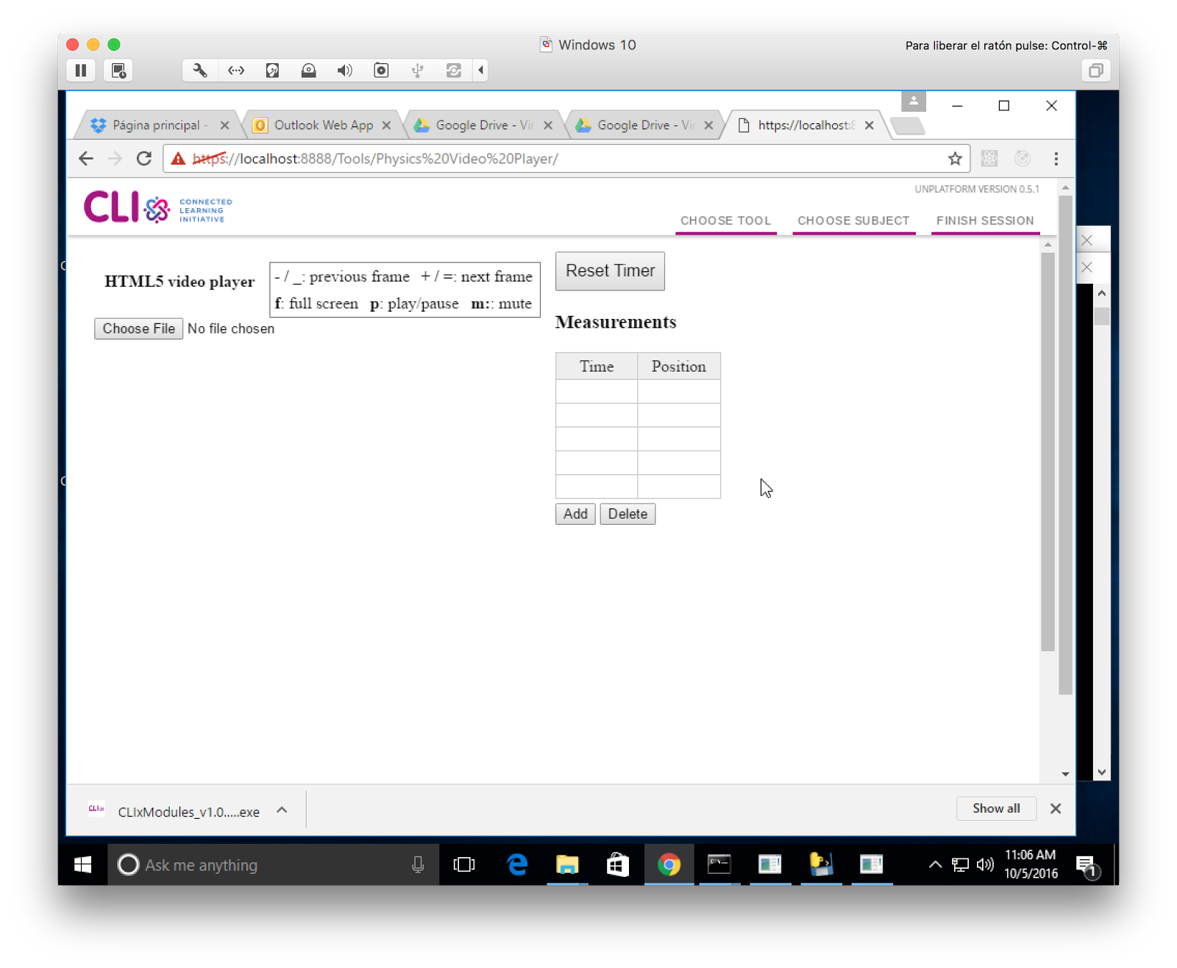This screenshot has height=968, width=1177.
Task: Open CHOOSE TOOL menu
Action: (725, 221)
